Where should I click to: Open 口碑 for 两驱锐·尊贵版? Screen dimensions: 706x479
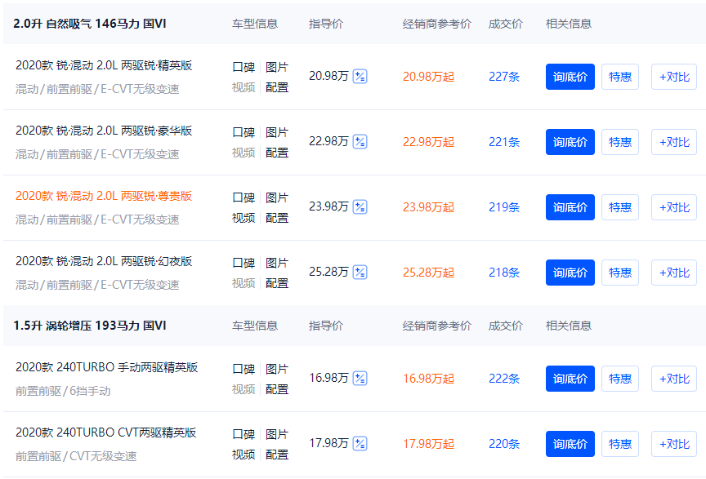pyautogui.click(x=244, y=197)
